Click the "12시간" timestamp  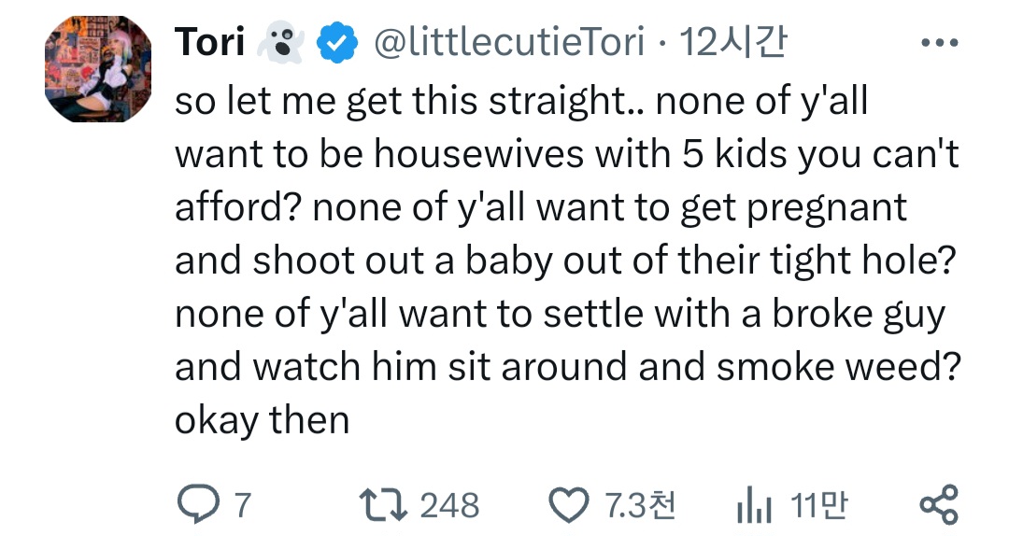click(733, 43)
